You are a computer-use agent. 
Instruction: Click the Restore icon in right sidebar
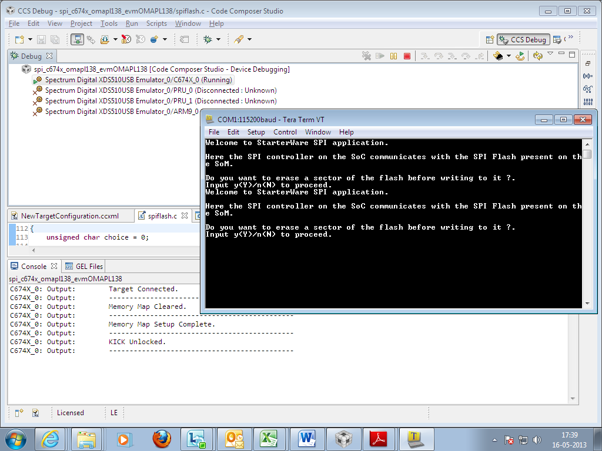(588, 63)
